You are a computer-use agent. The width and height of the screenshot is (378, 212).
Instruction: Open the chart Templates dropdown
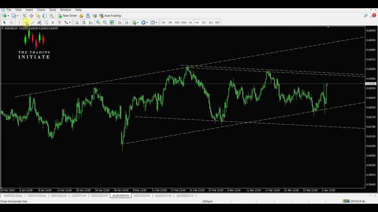tap(154, 23)
